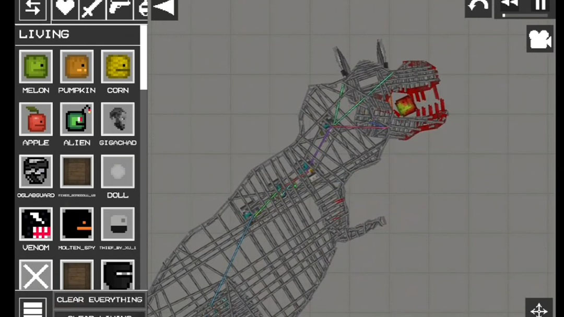The image size is (564, 317).
Task: Pause the simulation
Action: [540, 5]
